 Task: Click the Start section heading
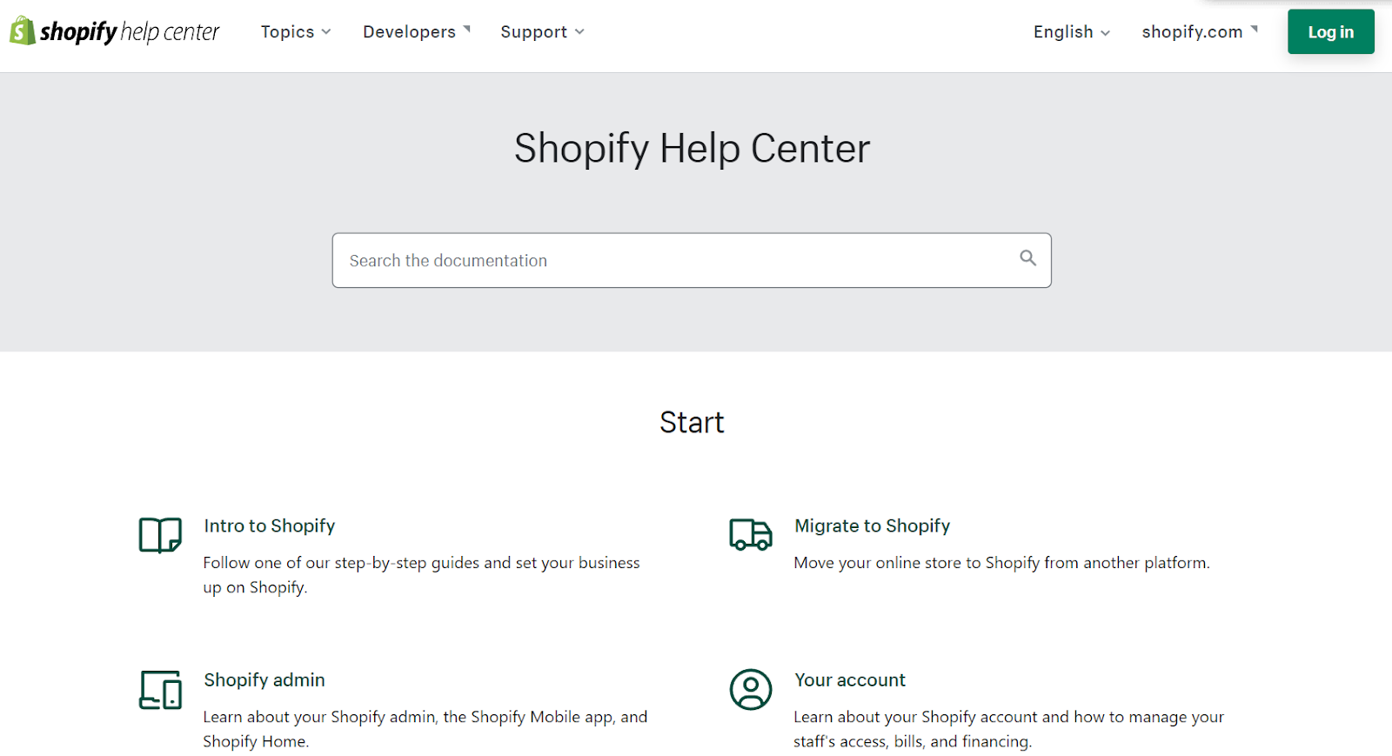692,422
